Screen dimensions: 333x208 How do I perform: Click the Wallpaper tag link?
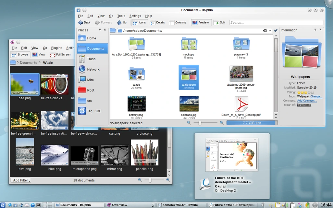(303, 96)
